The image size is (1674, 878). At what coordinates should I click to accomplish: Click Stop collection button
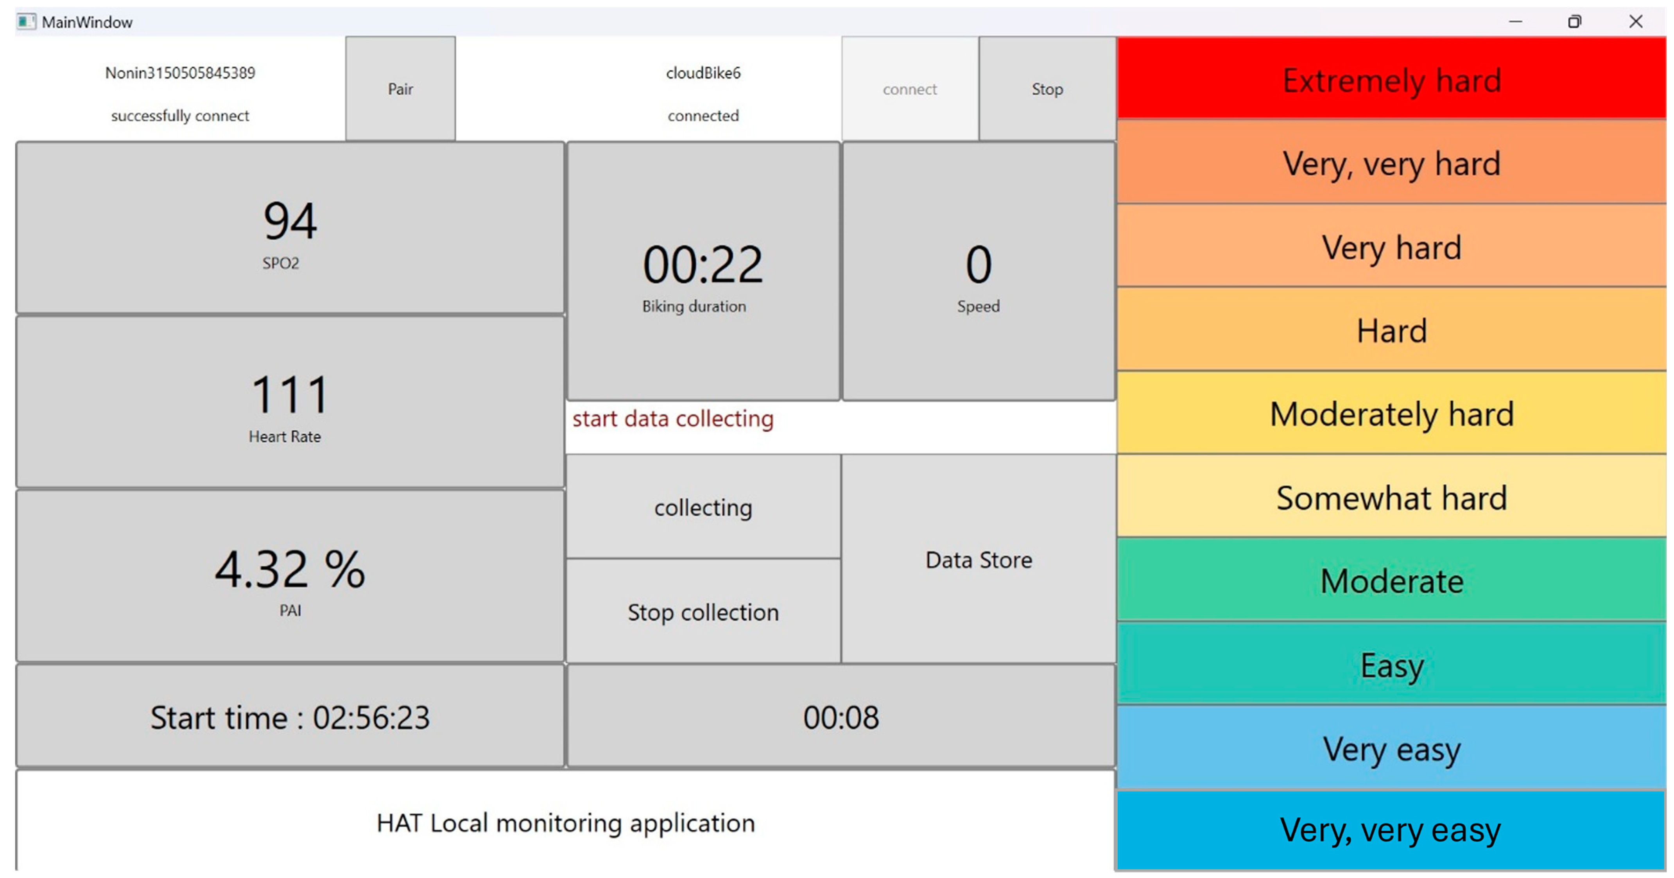pos(703,611)
